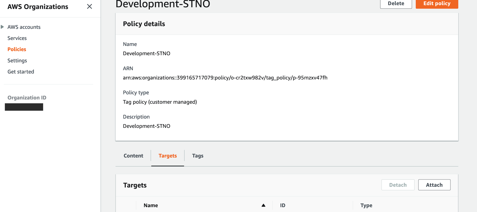
Task: Click the Description value Development-STNO
Action: (x=147, y=126)
